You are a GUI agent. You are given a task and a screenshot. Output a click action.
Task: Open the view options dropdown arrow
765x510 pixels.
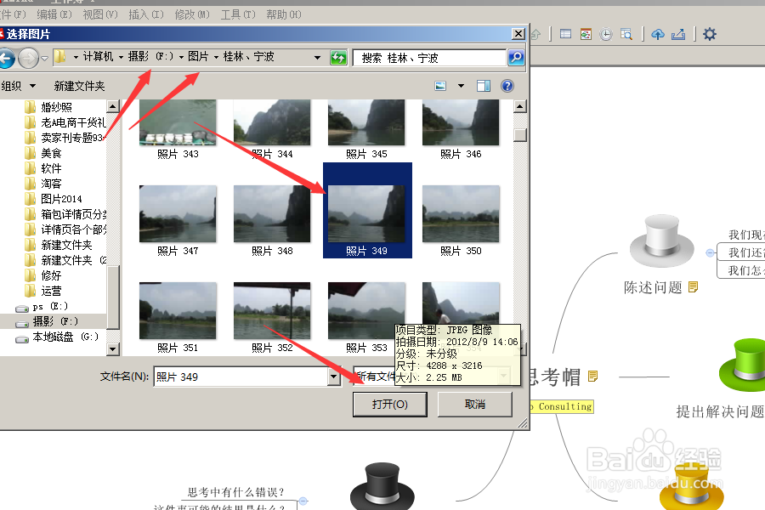pos(461,87)
